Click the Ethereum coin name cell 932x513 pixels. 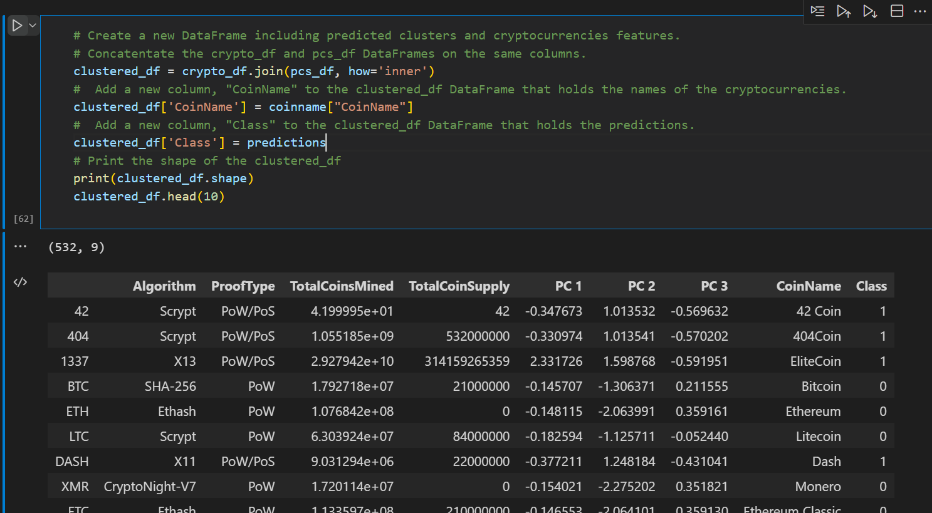(813, 412)
